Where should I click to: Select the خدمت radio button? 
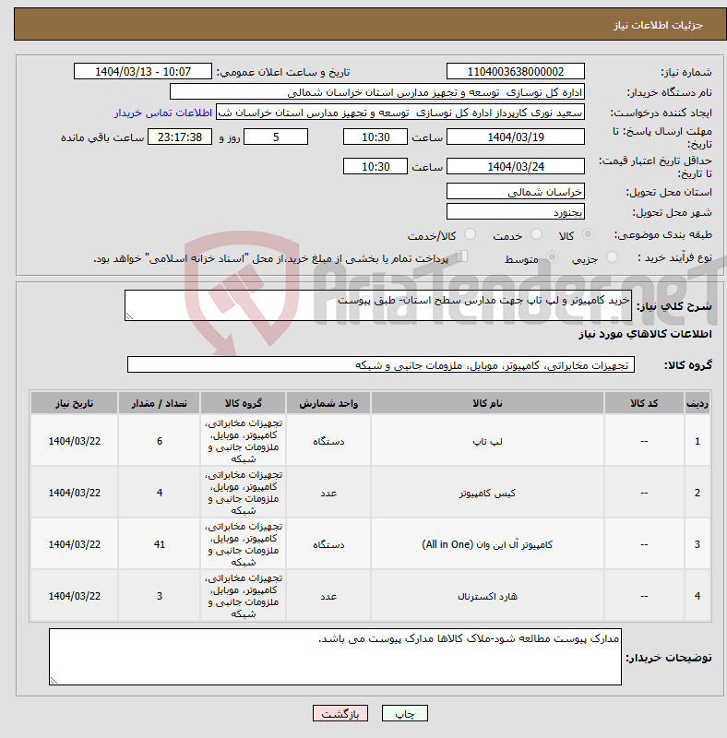point(536,234)
